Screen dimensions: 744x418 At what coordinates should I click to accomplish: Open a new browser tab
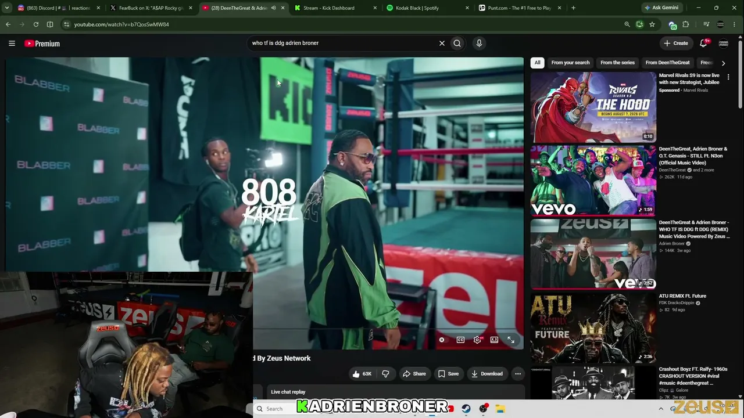(573, 8)
